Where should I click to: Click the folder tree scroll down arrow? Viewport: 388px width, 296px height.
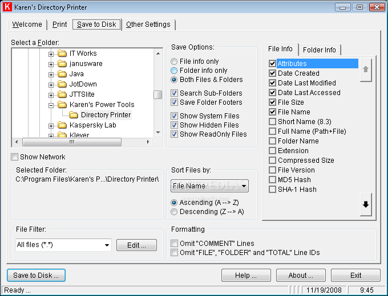click(158, 133)
